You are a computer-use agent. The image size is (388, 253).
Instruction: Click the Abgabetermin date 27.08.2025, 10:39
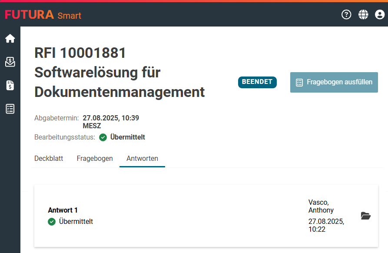click(111, 118)
